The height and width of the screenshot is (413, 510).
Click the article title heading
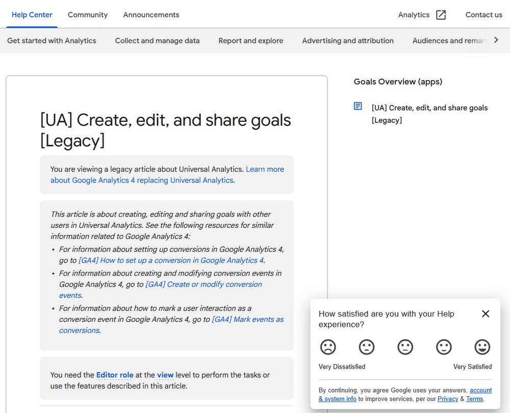point(166,131)
